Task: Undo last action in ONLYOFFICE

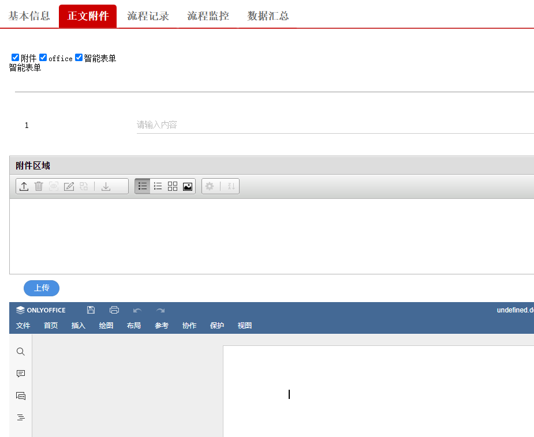Action: [x=137, y=311]
